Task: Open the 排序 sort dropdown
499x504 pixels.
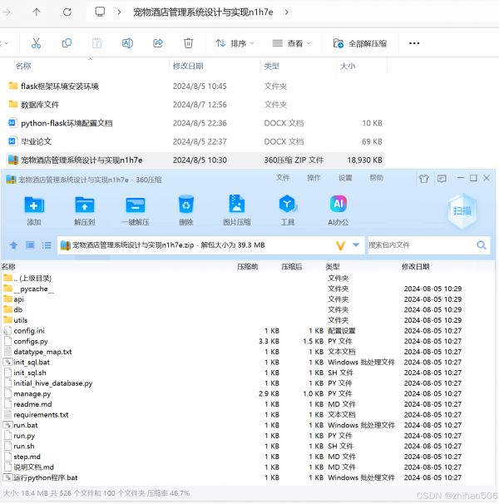Action: coord(235,43)
